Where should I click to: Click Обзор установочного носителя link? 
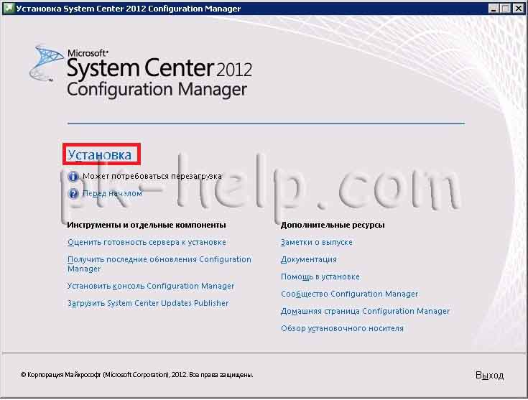coord(342,328)
